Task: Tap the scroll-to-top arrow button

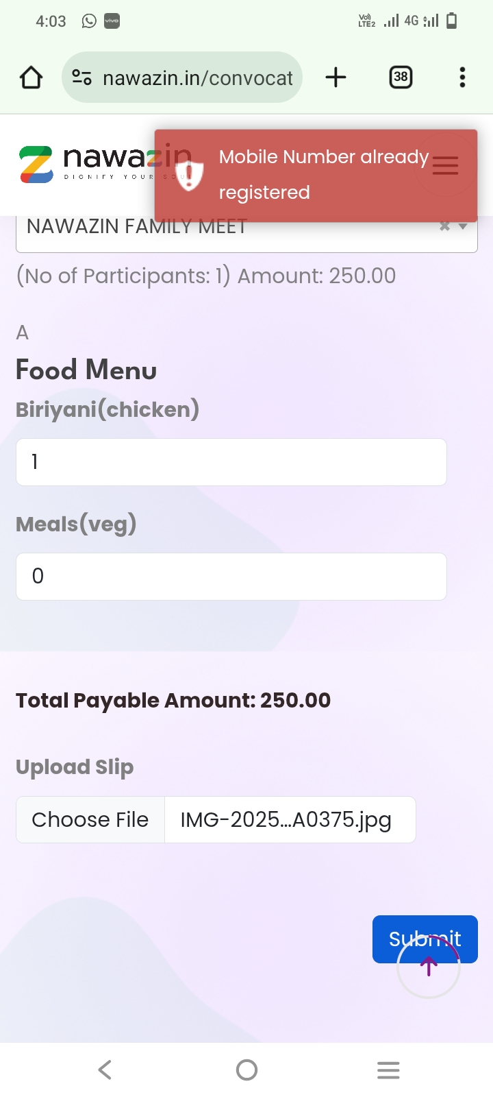Action: tap(429, 967)
